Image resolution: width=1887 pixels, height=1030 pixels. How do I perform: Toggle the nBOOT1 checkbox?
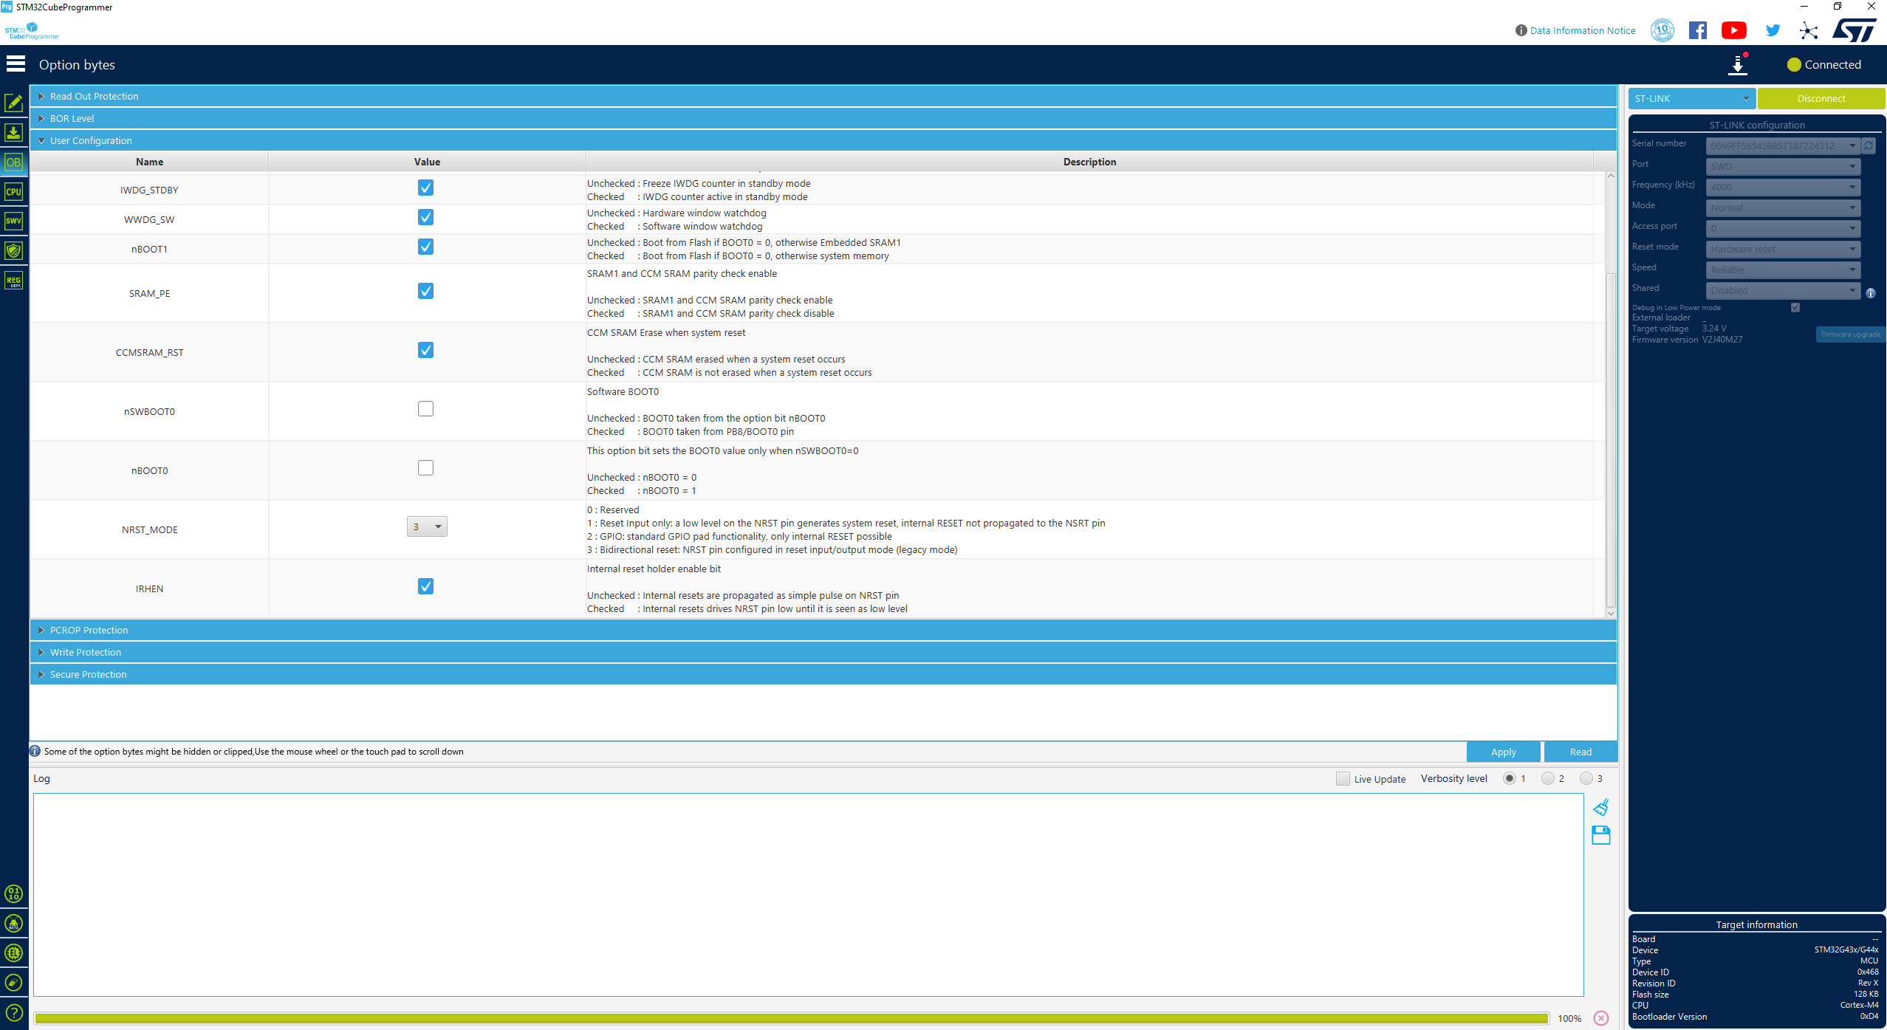click(425, 247)
